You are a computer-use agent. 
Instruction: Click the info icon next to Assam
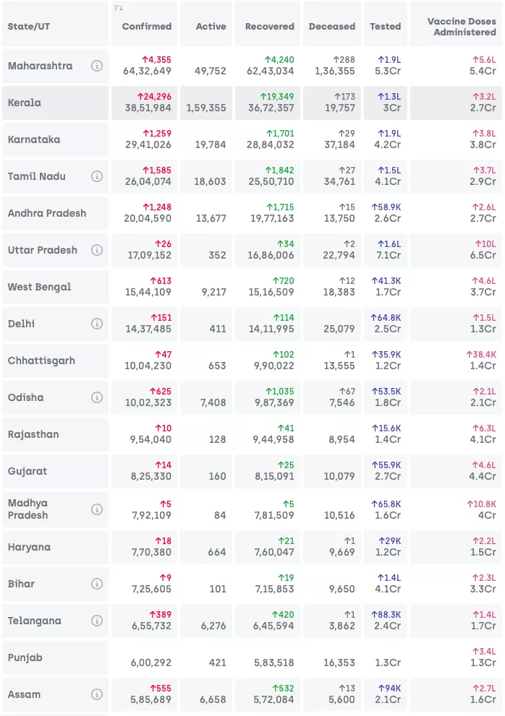tap(97, 694)
